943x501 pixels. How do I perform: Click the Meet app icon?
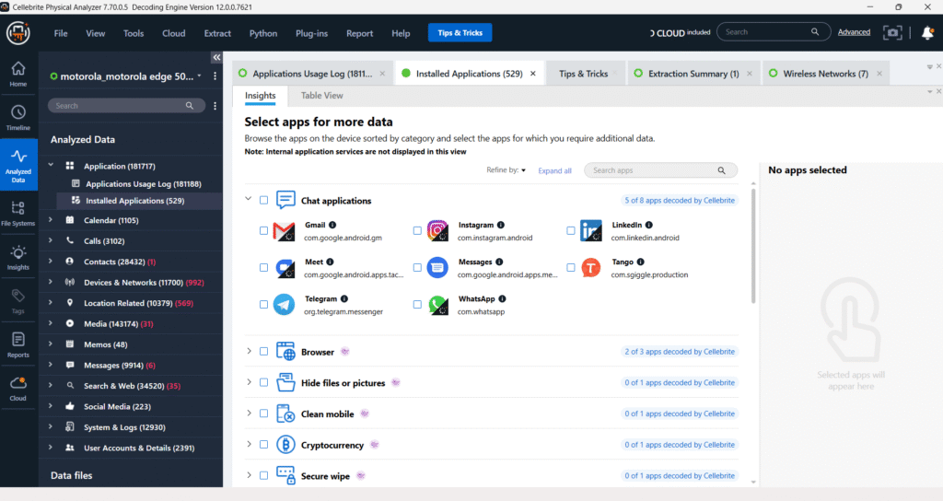[x=285, y=268]
